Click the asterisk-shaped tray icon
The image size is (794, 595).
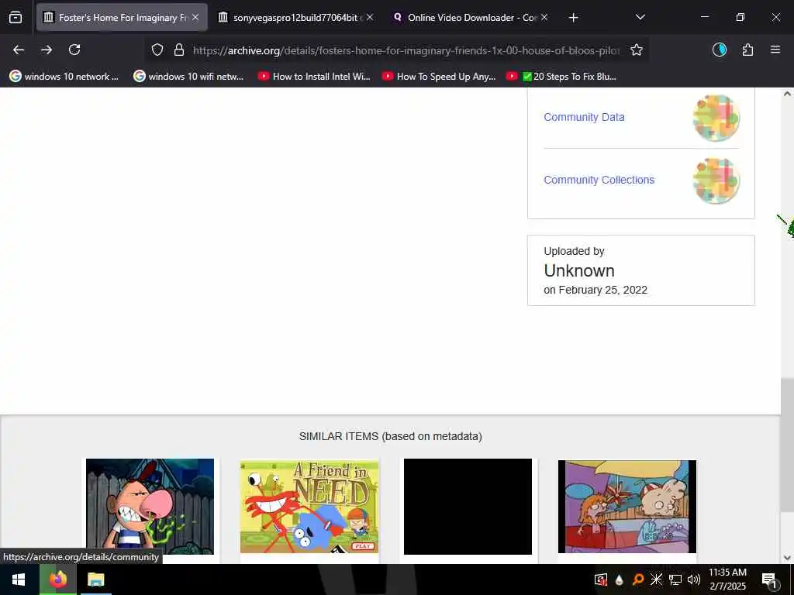coord(656,580)
